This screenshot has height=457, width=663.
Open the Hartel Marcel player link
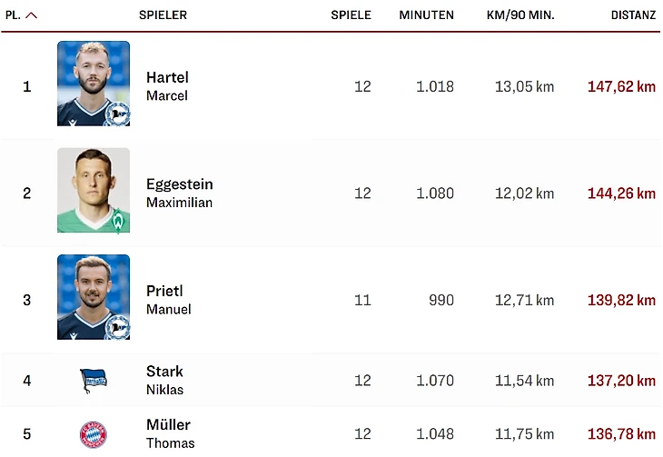(167, 86)
